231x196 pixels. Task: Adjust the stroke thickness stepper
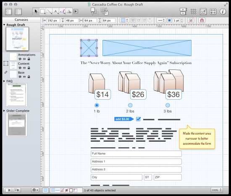[x=181, y=20]
